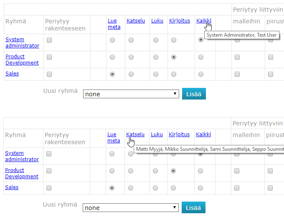
Task: Check Periytyy rakenteeseen for Sales, bottom table
Action: pos(49,188)
